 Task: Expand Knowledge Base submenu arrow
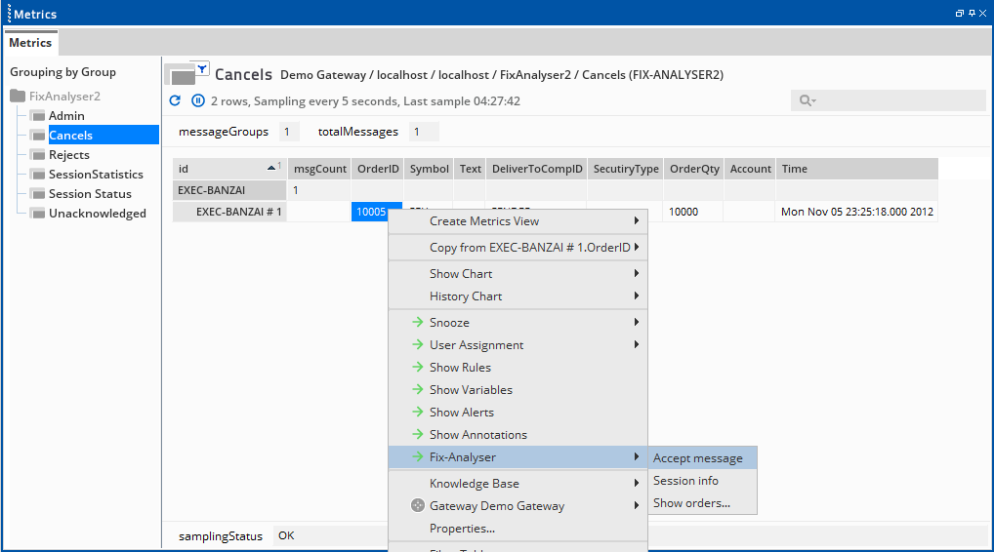[x=636, y=483]
